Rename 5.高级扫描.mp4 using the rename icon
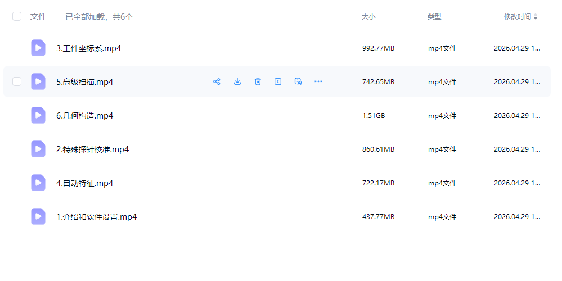The height and width of the screenshot is (281, 562). tap(278, 81)
